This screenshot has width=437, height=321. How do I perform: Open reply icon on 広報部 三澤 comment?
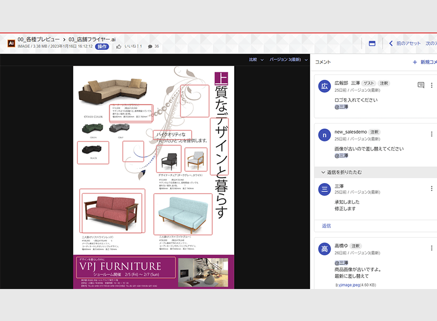point(421,85)
